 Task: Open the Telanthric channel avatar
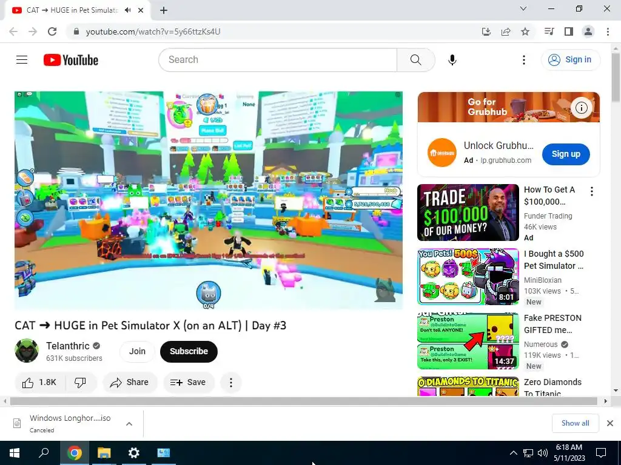click(27, 351)
